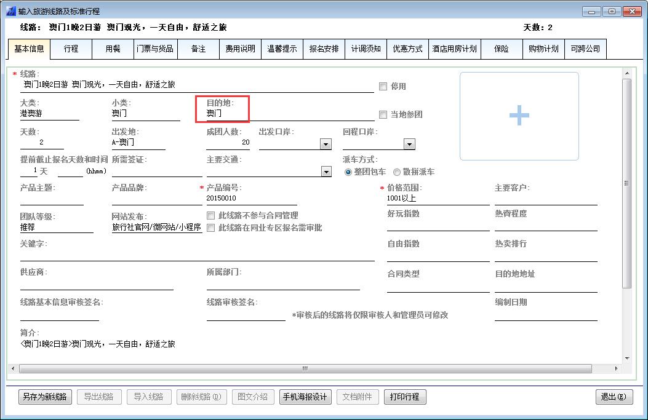Screen dimensions: 648x420
Task: Click the app icon in the title bar
Action: [x=10, y=11]
